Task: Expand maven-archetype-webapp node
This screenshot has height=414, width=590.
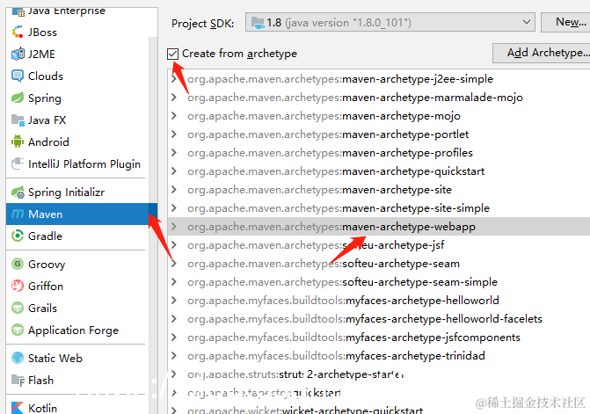Action: point(174,227)
